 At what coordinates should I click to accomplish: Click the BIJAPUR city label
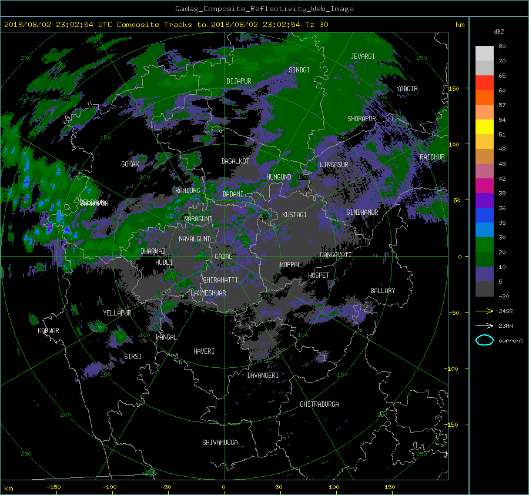pos(239,81)
